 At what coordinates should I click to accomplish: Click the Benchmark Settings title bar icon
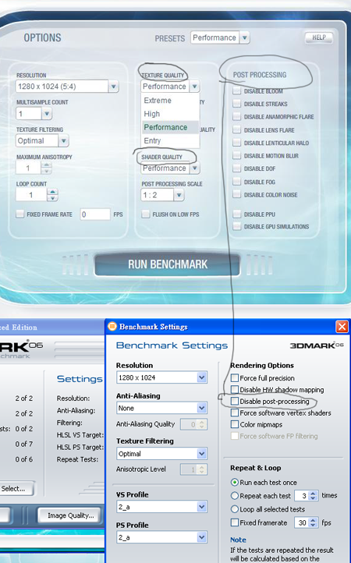click(x=112, y=327)
